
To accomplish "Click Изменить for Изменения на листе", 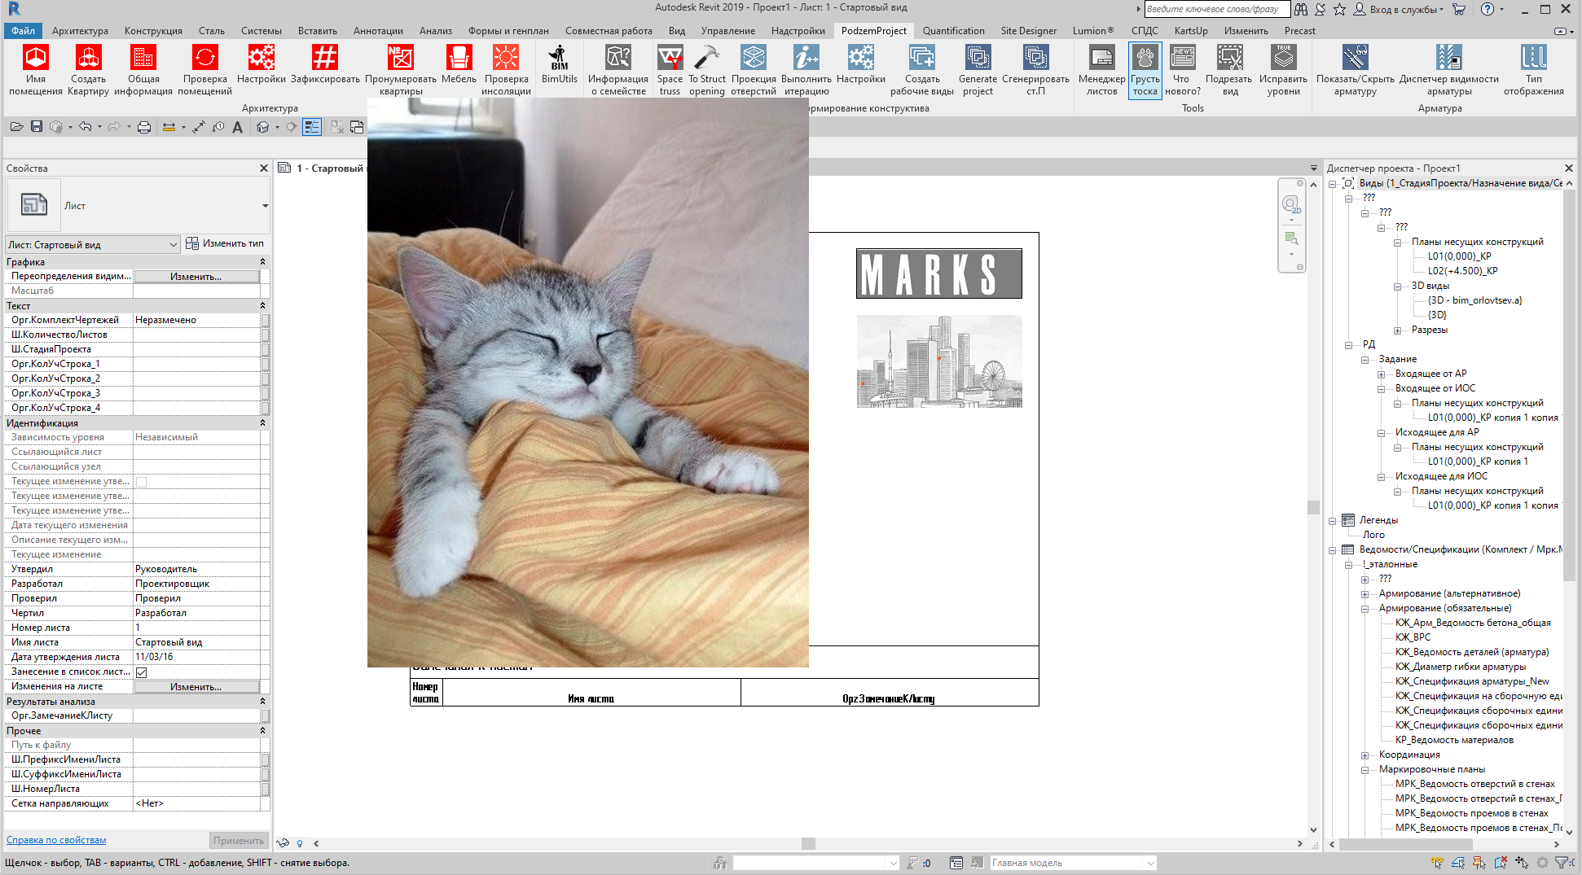I will click(196, 687).
